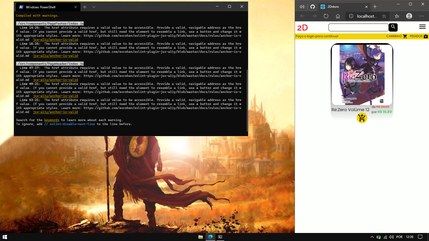Click the search magnifier button
This screenshot has height=241, width=429.
[x=393, y=27]
